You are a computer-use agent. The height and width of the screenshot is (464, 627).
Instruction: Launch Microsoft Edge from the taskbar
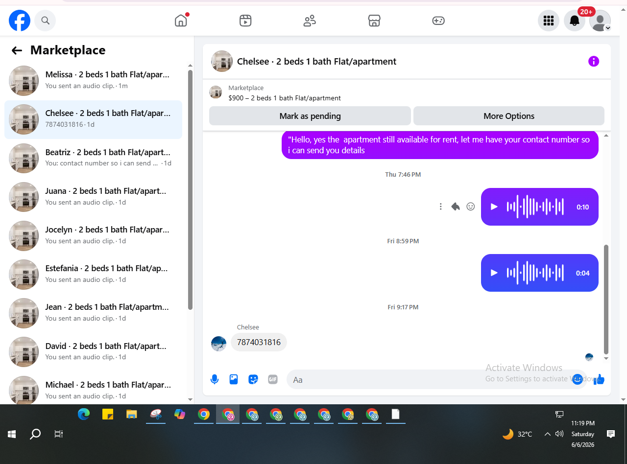(84, 415)
